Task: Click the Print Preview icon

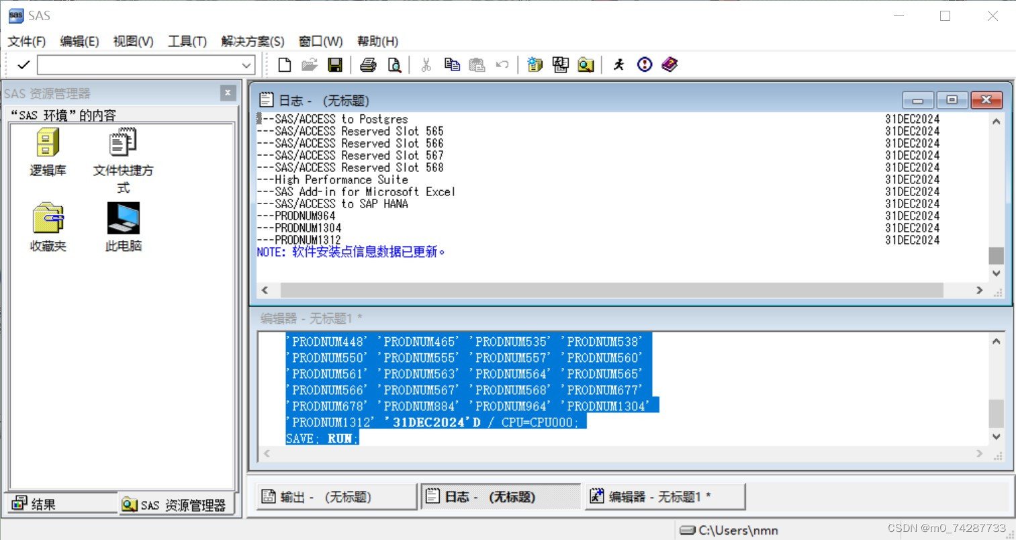Action: [394, 64]
